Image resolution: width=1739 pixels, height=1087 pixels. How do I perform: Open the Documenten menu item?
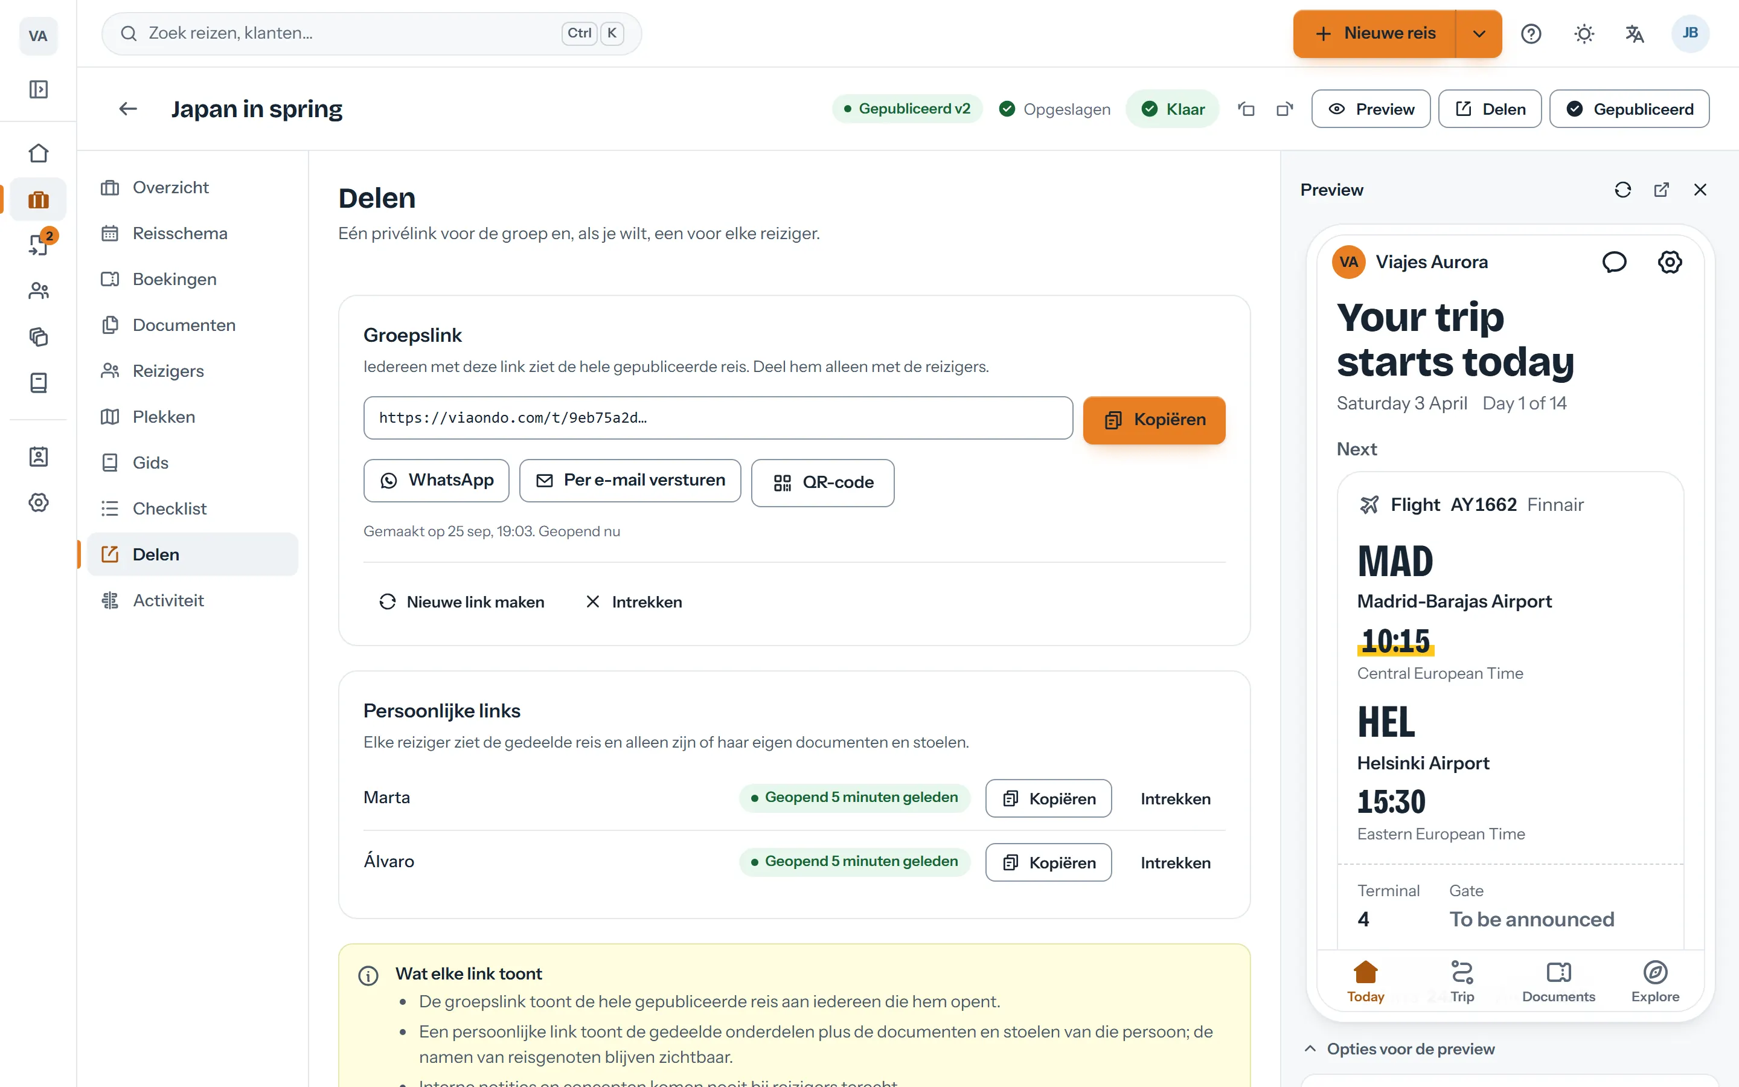tap(193, 325)
